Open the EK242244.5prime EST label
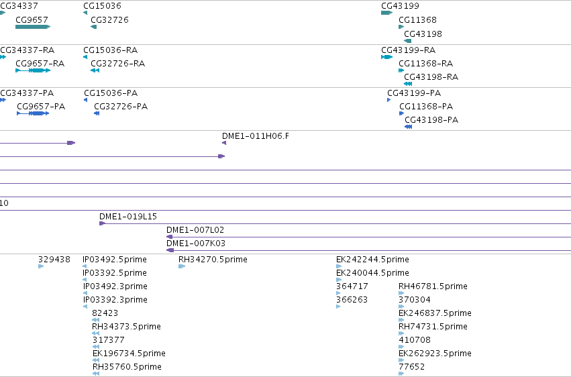The height and width of the screenshot is (377, 571). coord(372,260)
